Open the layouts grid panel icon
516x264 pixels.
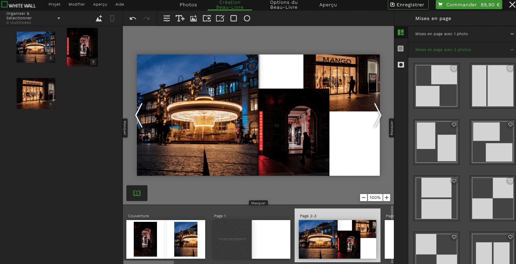coord(401,32)
